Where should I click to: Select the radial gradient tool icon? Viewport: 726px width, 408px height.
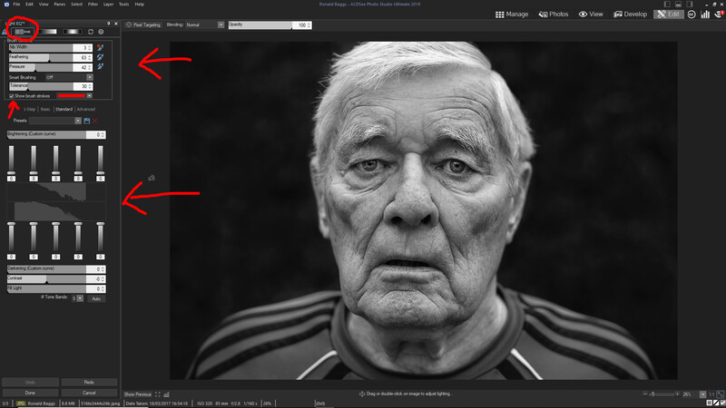pyautogui.click(x=73, y=32)
